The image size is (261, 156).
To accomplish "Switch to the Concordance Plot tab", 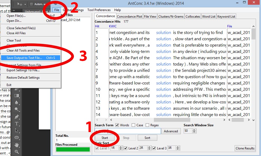I will [x=129, y=16].
